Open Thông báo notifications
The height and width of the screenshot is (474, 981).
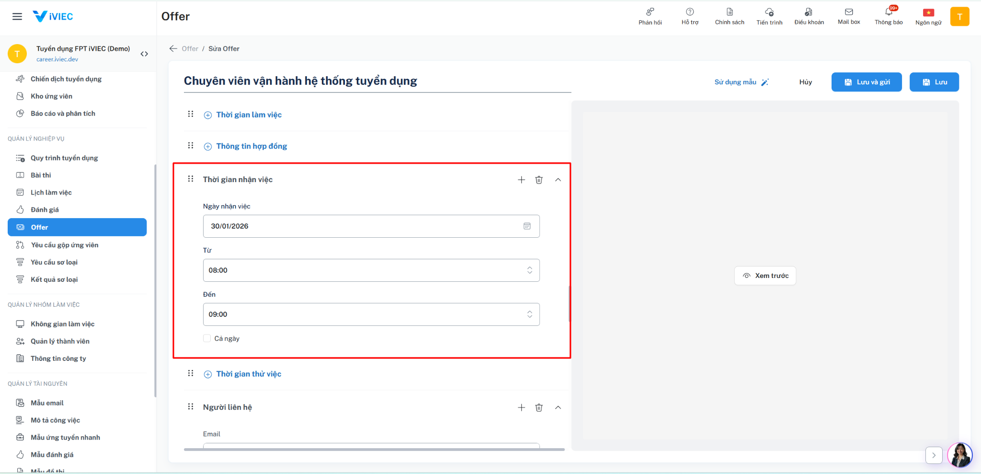889,16
